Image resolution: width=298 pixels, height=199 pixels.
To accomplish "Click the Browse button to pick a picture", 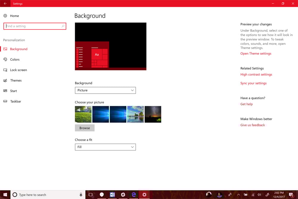I will [x=85, y=128].
